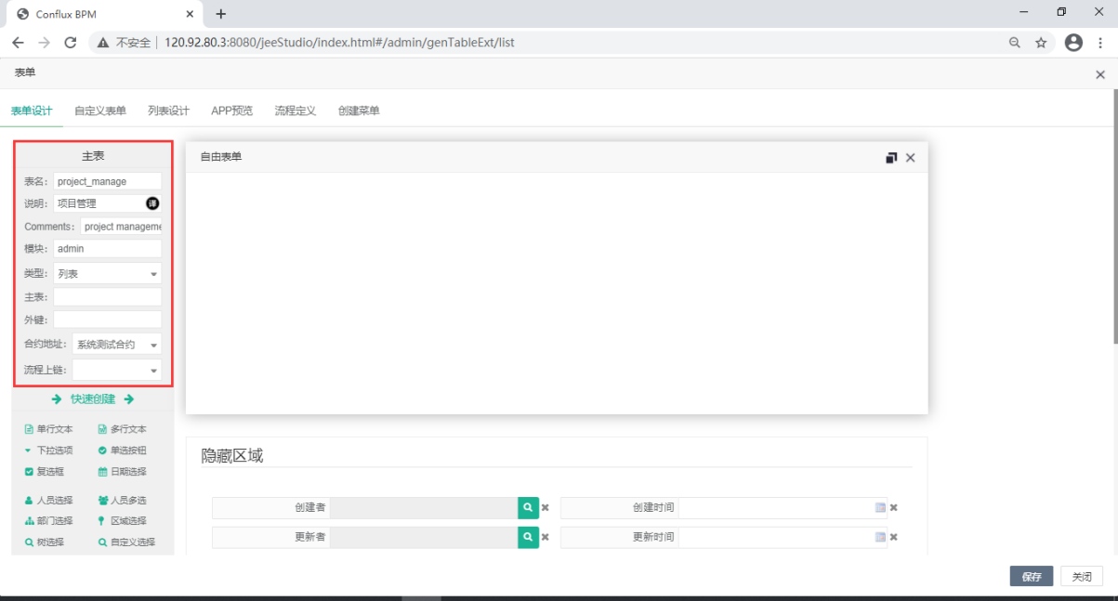Insert the 单选按钮 radio button component

(122, 451)
